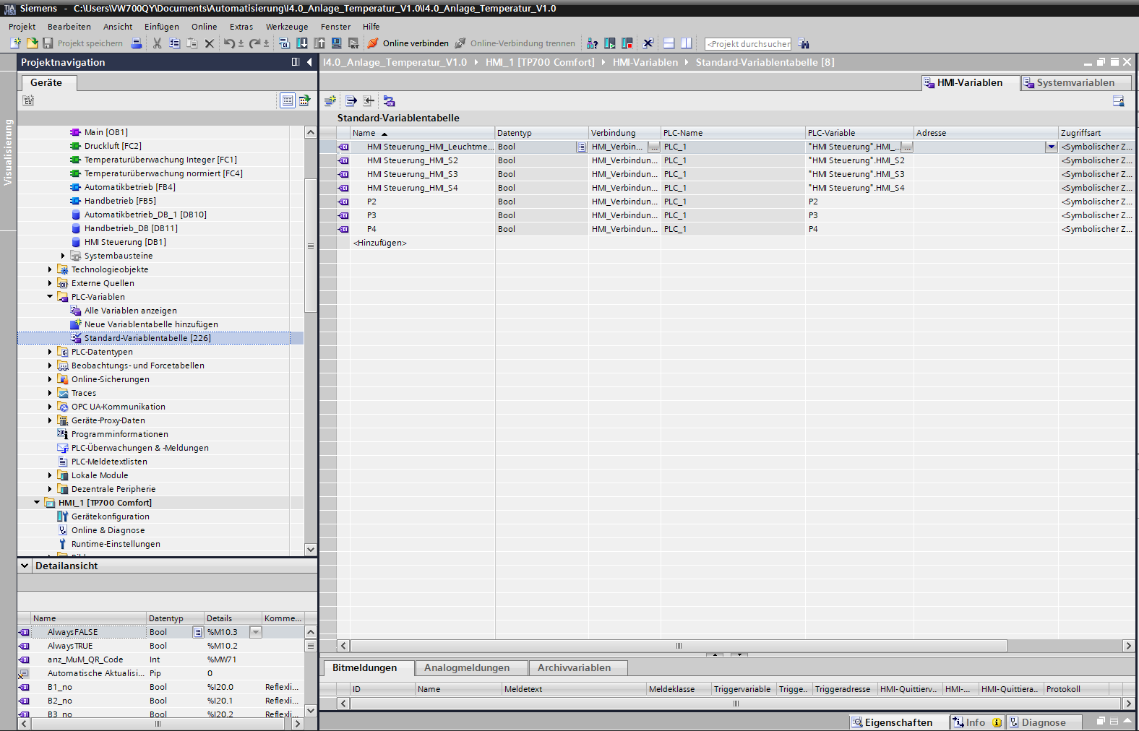Click the export variables icon above table
This screenshot has width=1139, height=731.
[x=351, y=101]
